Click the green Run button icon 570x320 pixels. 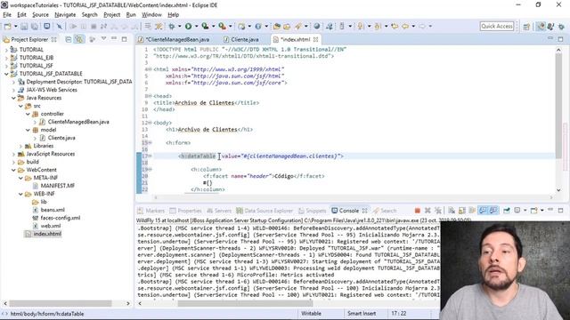(188, 26)
